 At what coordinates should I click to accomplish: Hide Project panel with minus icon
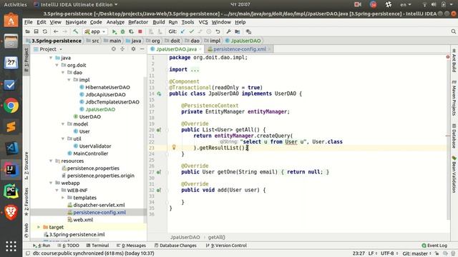[142, 49]
